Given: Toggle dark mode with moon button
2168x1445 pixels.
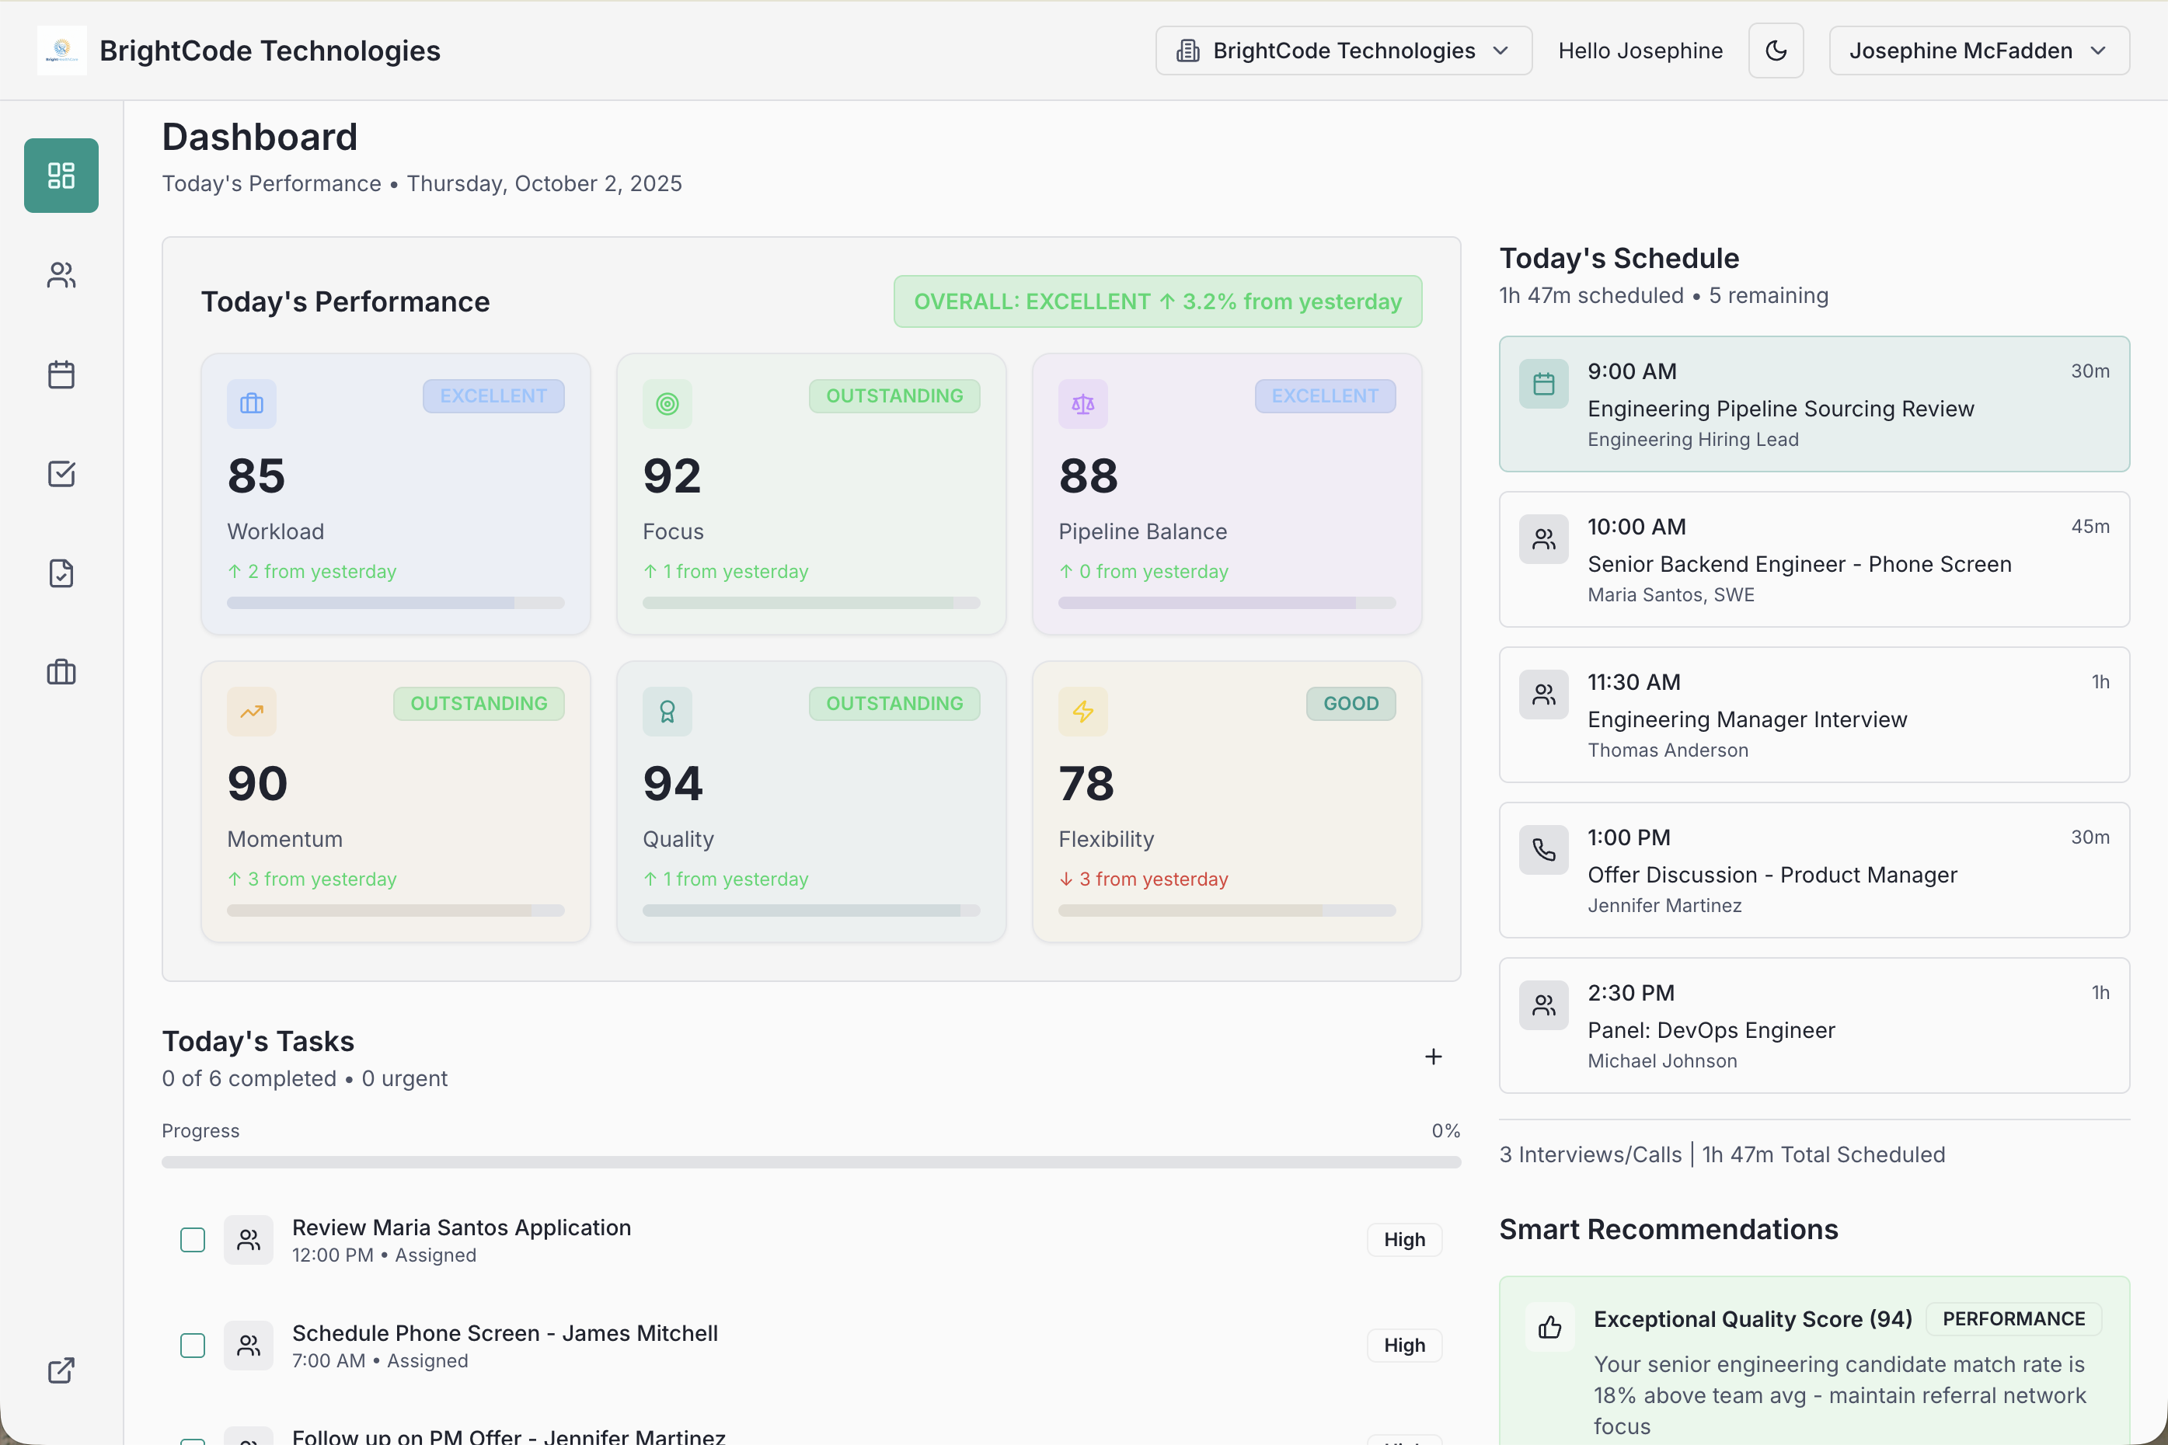Looking at the screenshot, I should [x=1776, y=50].
